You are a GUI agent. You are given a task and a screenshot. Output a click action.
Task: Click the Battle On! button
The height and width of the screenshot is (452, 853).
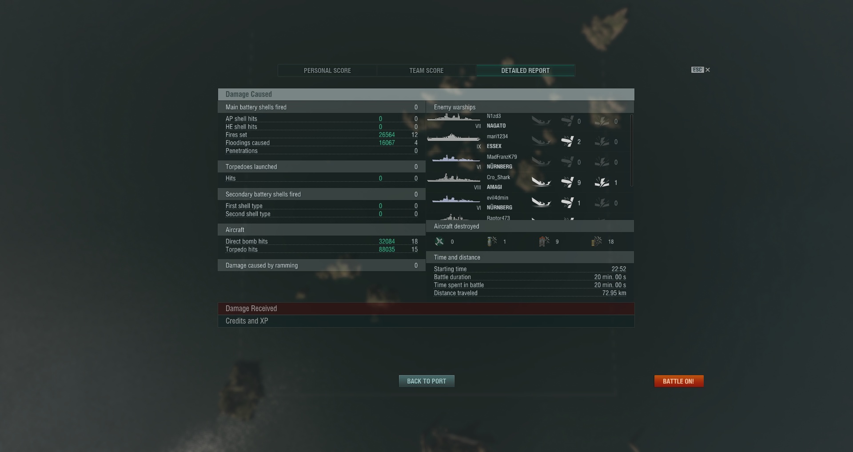679,381
